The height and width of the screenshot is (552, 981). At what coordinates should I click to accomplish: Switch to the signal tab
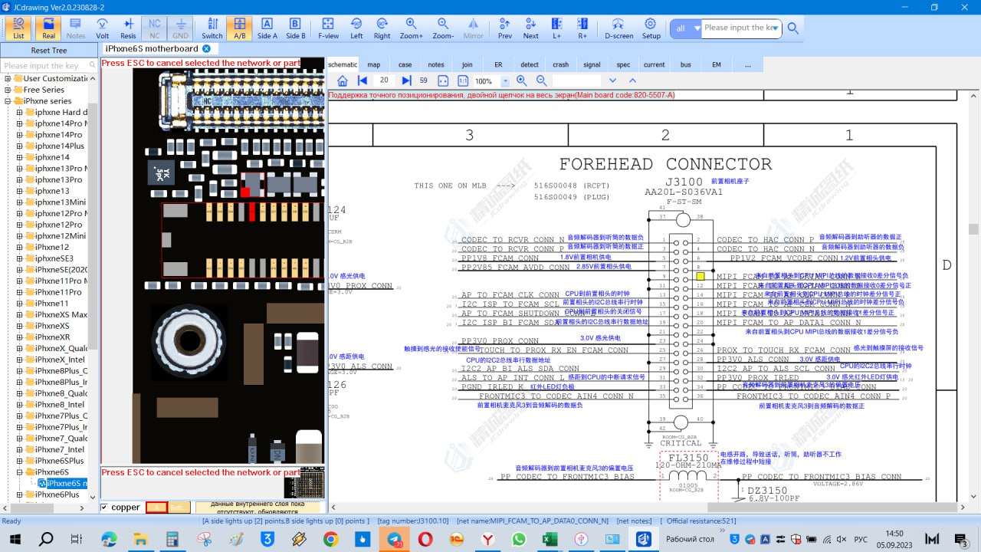(x=592, y=64)
